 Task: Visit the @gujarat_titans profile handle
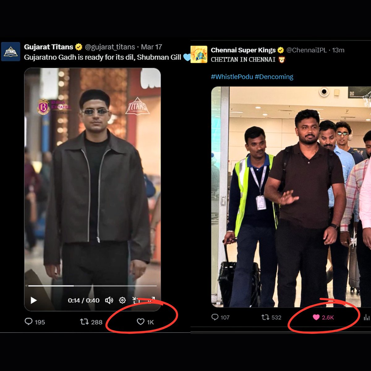(x=110, y=47)
